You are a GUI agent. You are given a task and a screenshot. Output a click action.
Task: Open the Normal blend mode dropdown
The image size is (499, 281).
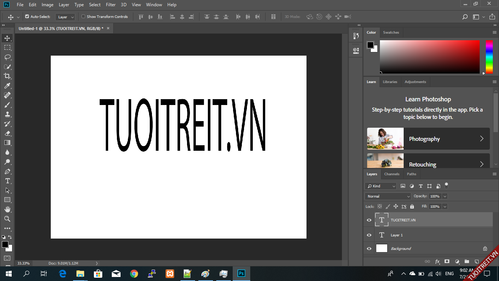(388, 196)
